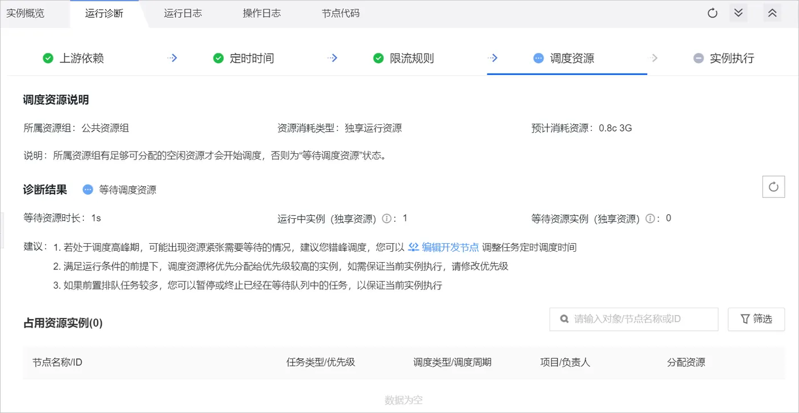Open the 操作日志 tab

[261, 13]
